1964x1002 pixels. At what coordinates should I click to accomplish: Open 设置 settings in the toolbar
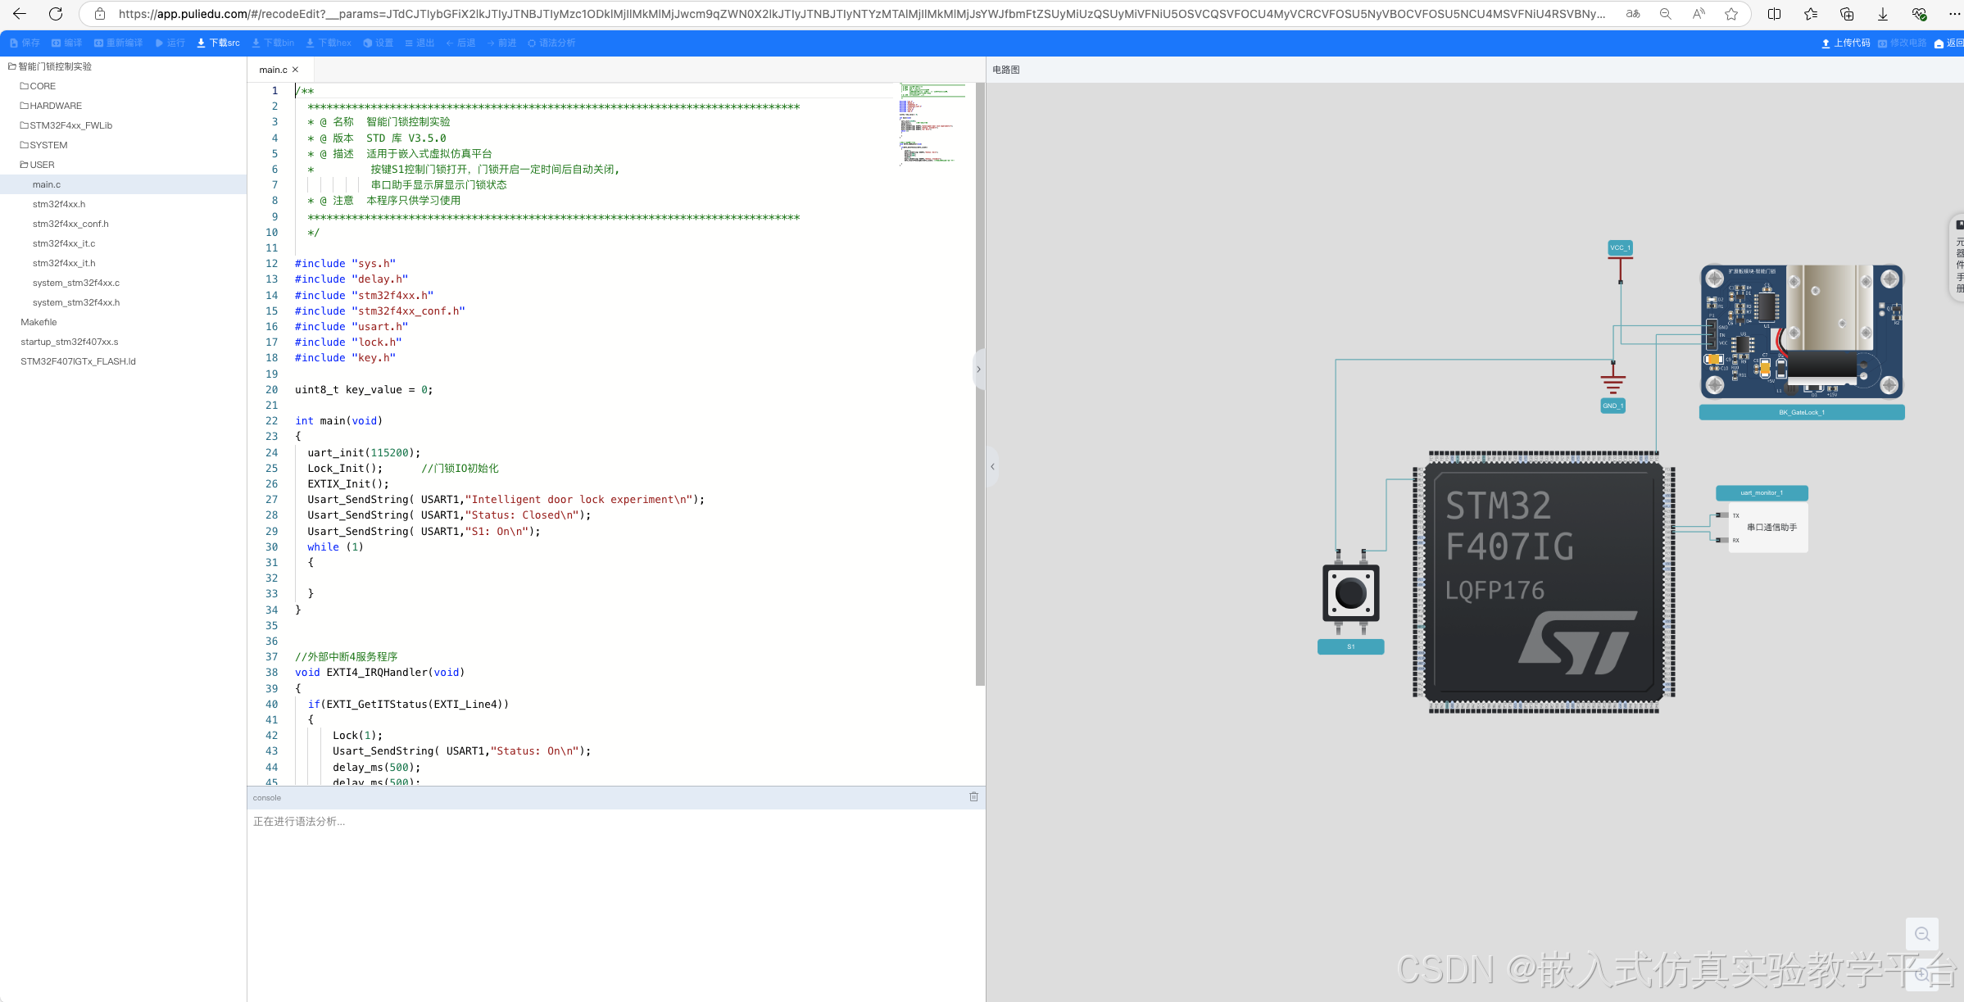pyautogui.click(x=379, y=43)
